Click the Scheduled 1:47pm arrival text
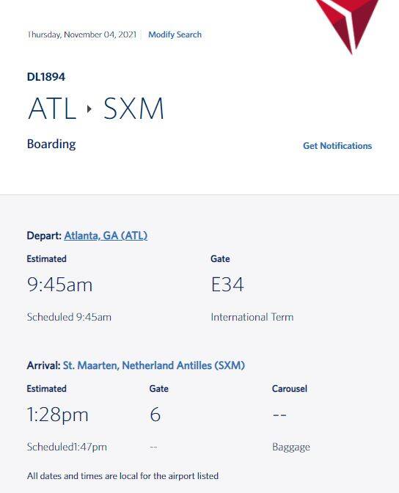The height and width of the screenshot is (493, 399). [x=67, y=447]
